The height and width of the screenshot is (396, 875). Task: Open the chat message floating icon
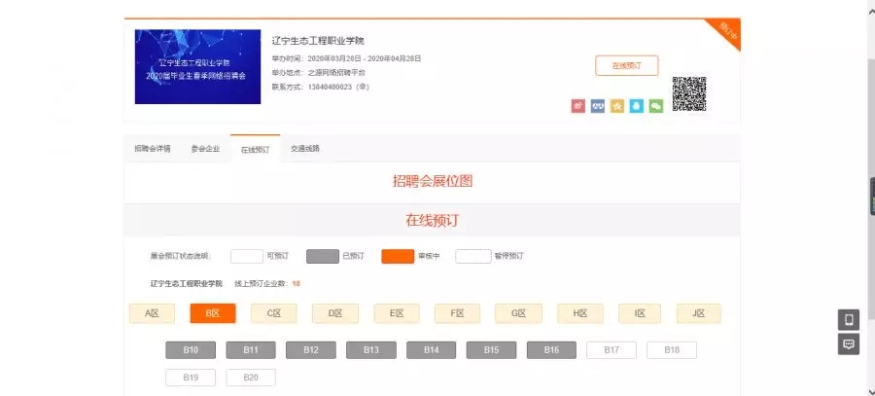pyautogui.click(x=848, y=344)
